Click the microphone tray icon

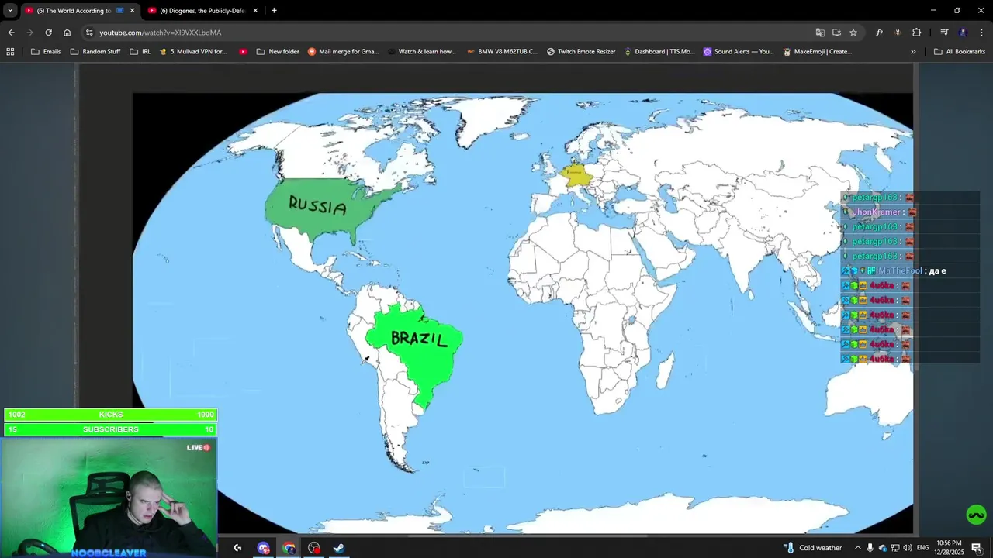pos(870,548)
